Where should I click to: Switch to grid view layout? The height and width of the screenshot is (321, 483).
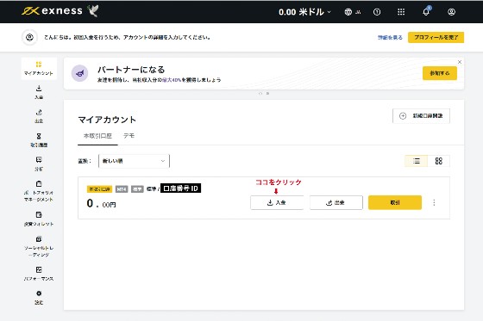[x=439, y=161]
